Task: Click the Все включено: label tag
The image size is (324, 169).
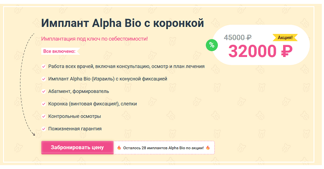Action: click(60, 51)
